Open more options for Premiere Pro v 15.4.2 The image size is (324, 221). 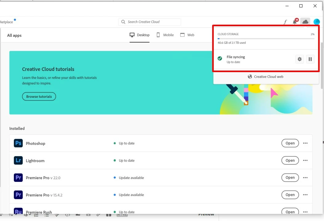tap(305, 195)
